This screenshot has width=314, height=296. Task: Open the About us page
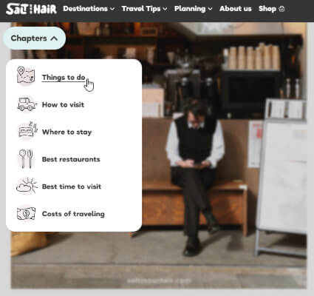[236, 9]
